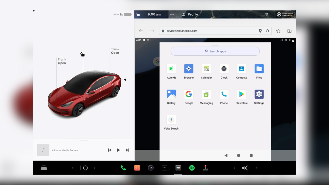Raise volume with right chevron
The image size is (329, 185).
tap(256, 168)
